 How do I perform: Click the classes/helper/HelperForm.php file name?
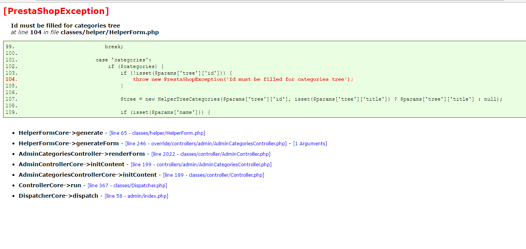(x=110, y=32)
